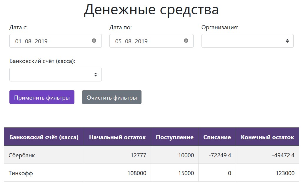Select the Сбербанк row name cell
The width and height of the screenshot is (303, 186).
point(22,155)
